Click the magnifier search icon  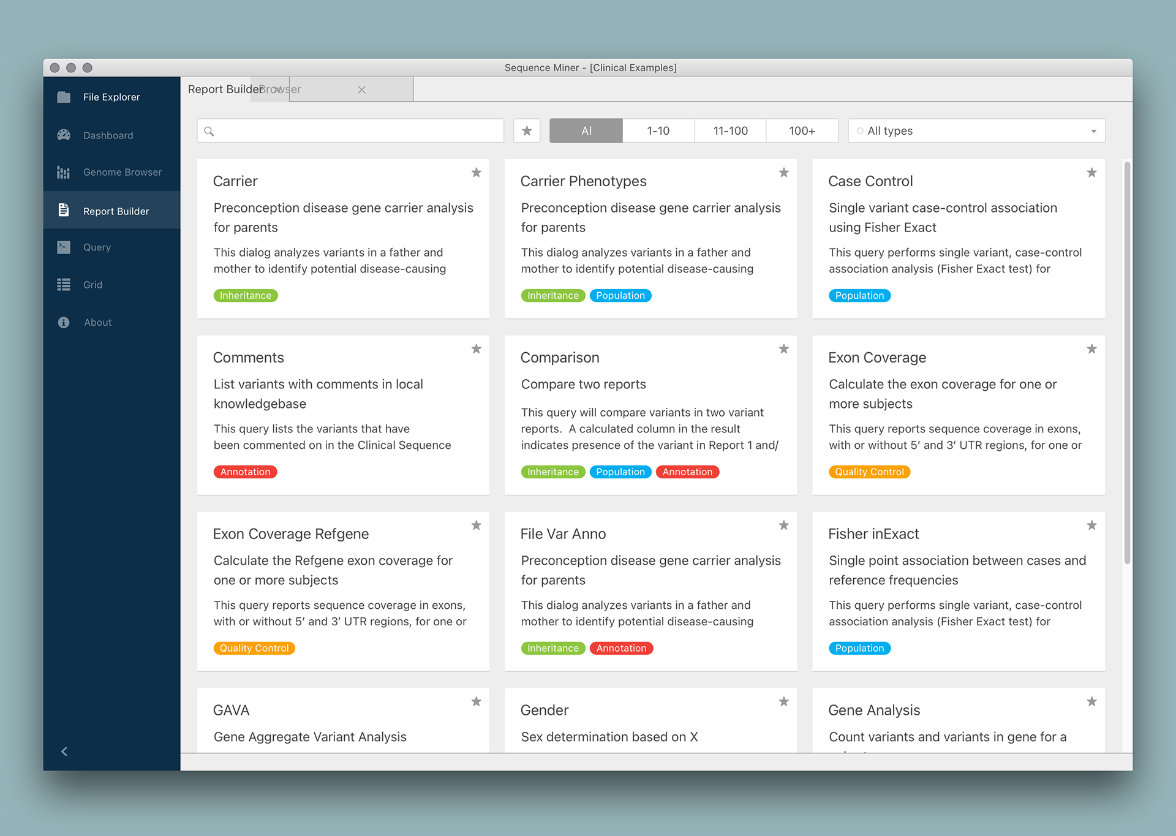(209, 131)
